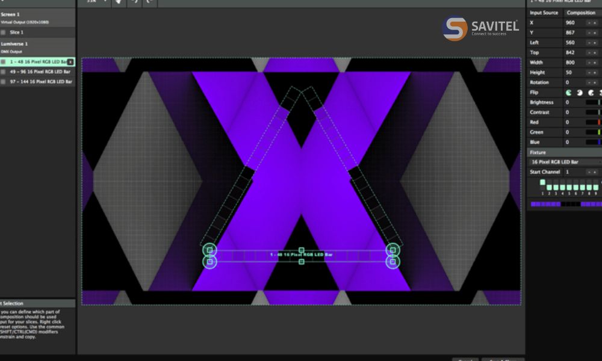
Task: Click the top center handle of selected bar
Action: (302, 250)
